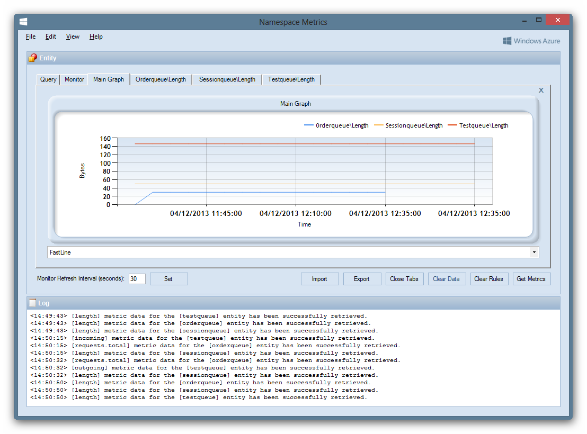Select the Main Graph tab

[109, 79]
